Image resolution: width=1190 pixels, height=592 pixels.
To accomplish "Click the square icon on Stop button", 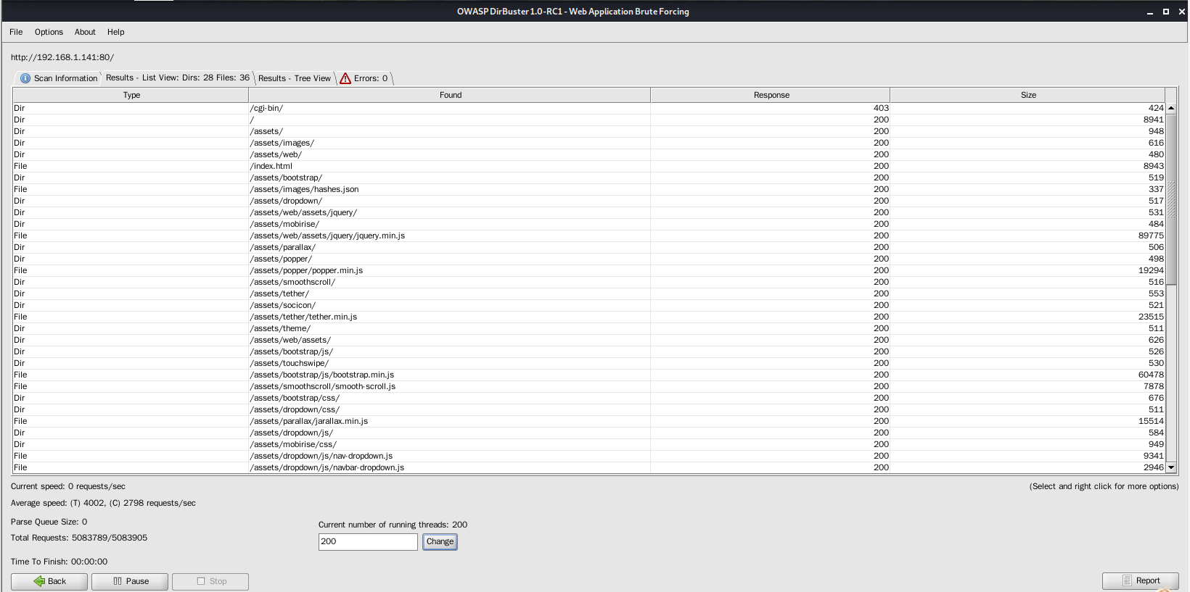I will coord(201,581).
